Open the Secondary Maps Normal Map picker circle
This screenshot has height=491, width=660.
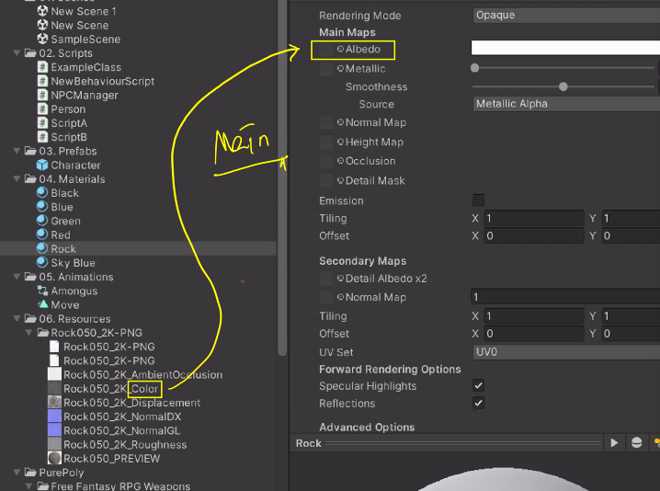(340, 297)
